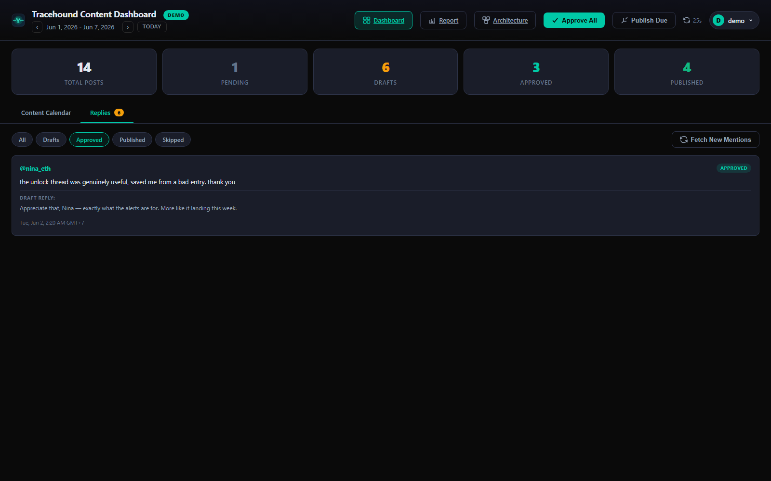Viewport: 771px width, 481px height.
Task: Filter replies by All
Action: [x=22, y=139]
